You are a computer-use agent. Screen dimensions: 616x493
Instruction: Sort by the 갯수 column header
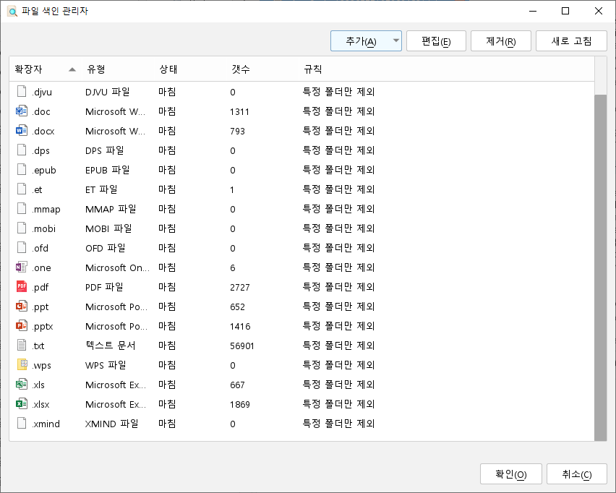(x=262, y=69)
